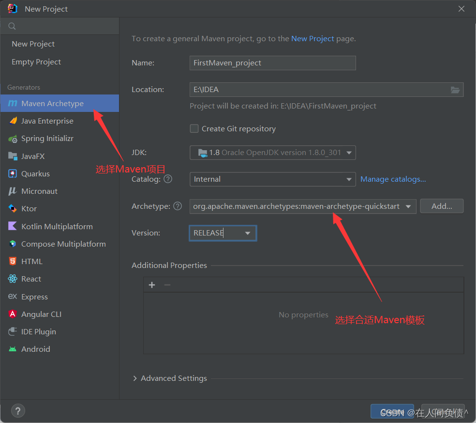Select the Express generator label
The width and height of the screenshot is (476, 423).
pos(35,297)
